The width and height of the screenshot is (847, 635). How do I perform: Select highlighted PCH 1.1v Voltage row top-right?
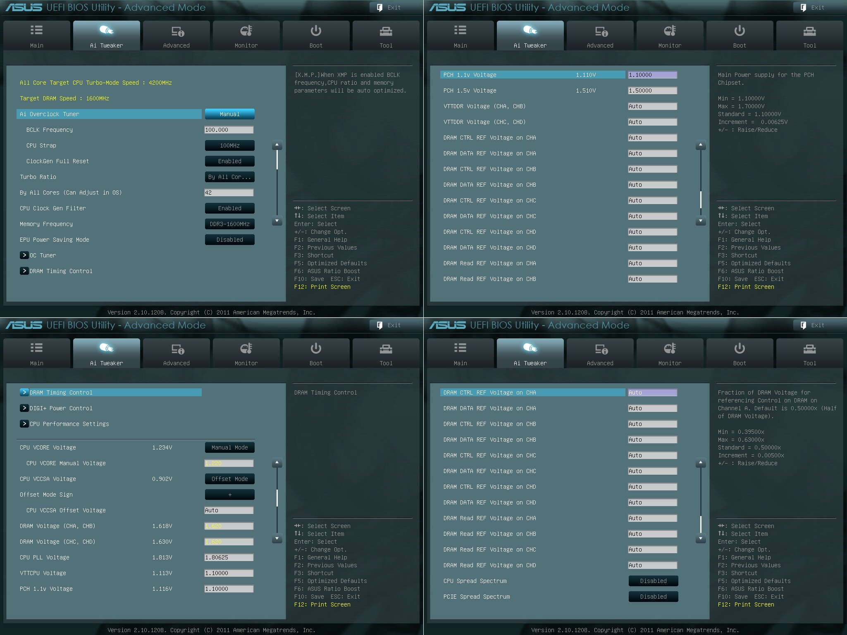pos(533,75)
